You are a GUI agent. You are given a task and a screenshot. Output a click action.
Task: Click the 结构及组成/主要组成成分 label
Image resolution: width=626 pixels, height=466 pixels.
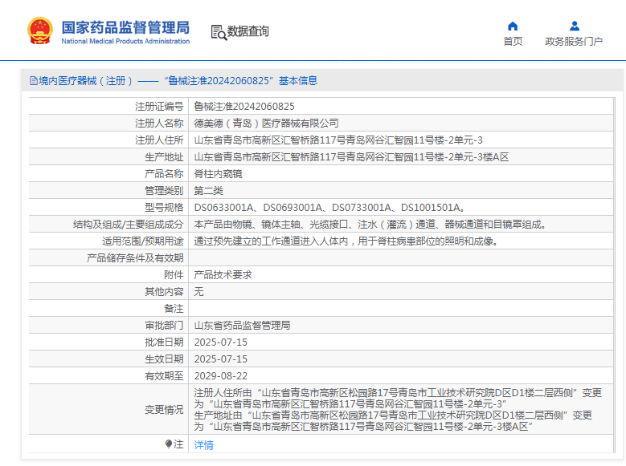click(128, 225)
